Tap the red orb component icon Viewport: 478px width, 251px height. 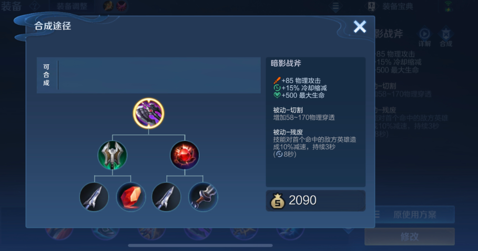click(185, 155)
